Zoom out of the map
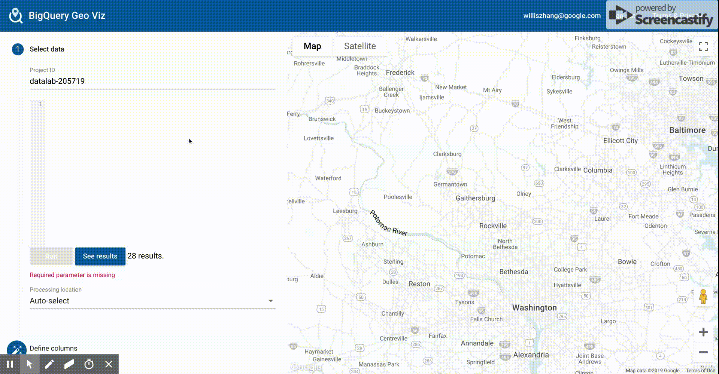 point(703,352)
